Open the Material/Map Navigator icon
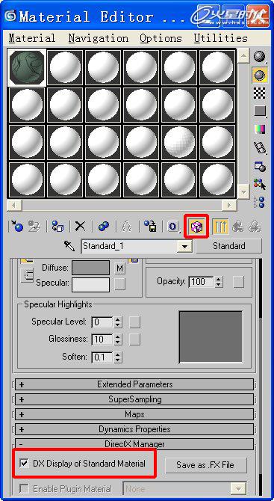 (x=260, y=202)
